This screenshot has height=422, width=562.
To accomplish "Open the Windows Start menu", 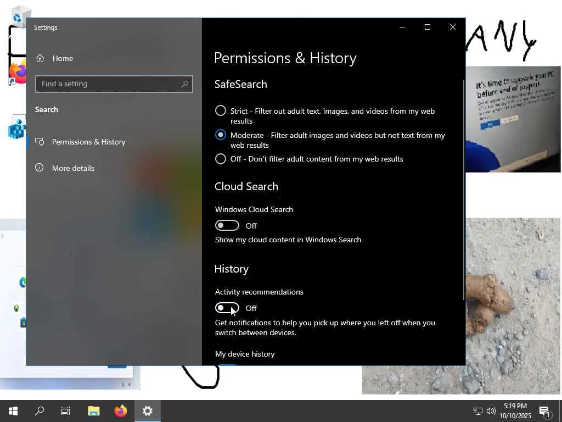I will pyautogui.click(x=13, y=411).
